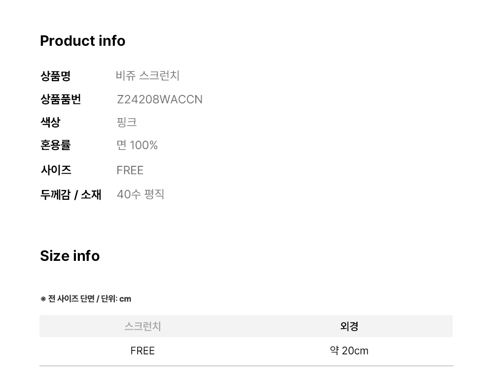Click the FREE cell in size table
The width and height of the screenshot is (493, 376).
[142, 351]
